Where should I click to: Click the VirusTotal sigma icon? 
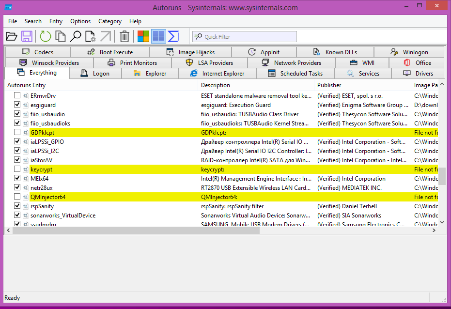tap(173, 36)
